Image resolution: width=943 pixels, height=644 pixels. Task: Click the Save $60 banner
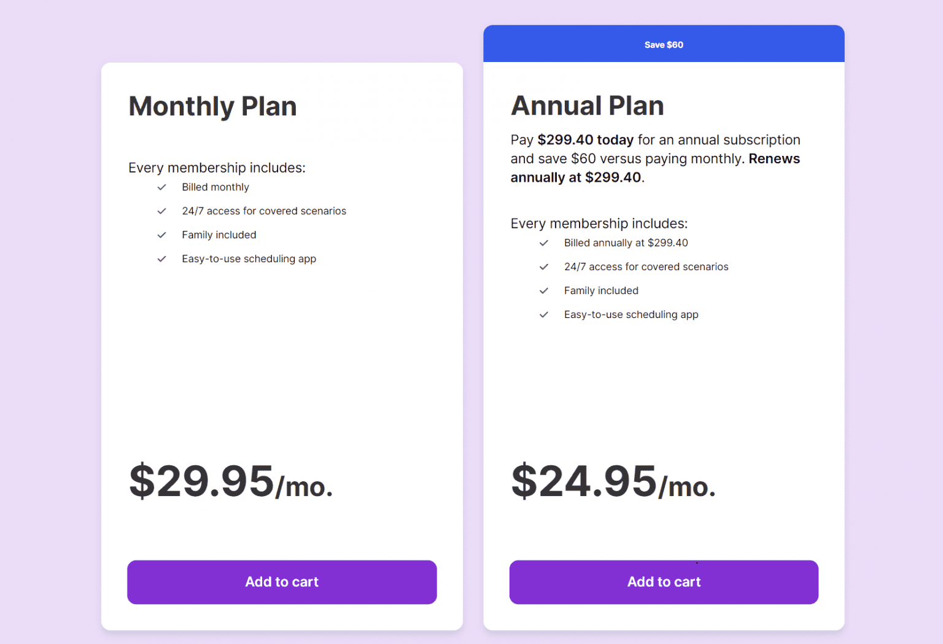coord(664,44)
